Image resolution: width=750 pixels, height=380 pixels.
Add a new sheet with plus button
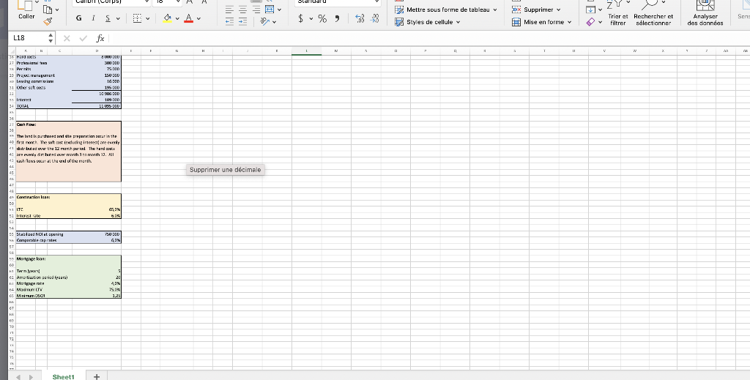pos(97,376)
